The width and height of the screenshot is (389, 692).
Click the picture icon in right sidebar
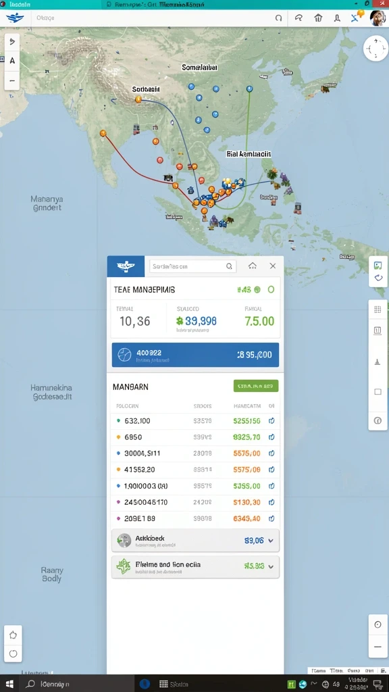[378, 265]
